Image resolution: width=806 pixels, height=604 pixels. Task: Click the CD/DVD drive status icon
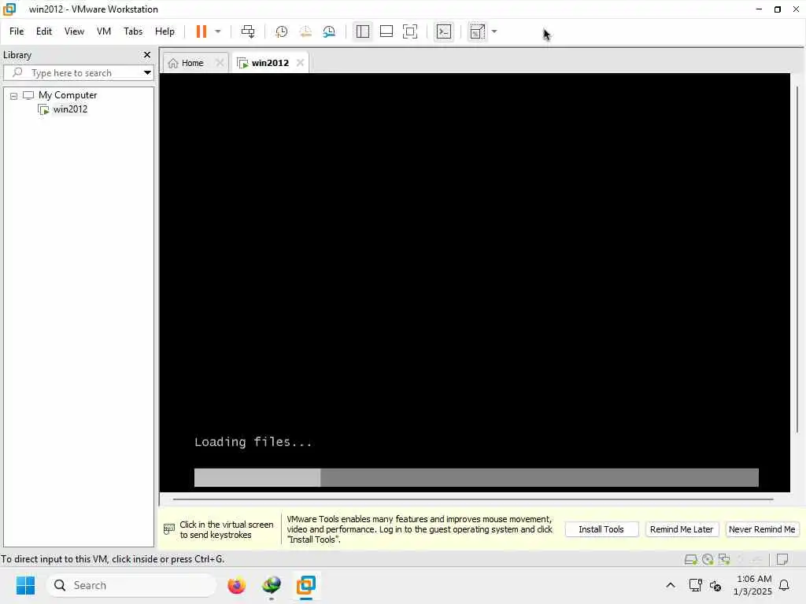708,559
